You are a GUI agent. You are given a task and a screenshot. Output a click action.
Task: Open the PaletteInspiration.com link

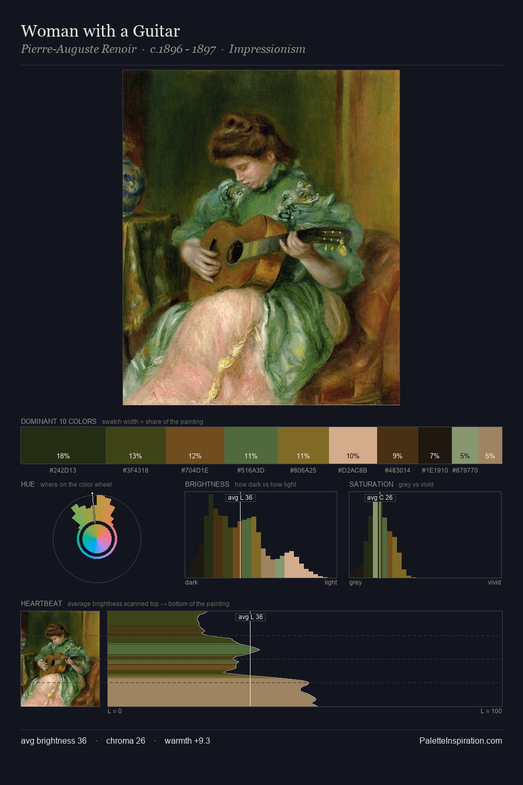tap(461, 741)
